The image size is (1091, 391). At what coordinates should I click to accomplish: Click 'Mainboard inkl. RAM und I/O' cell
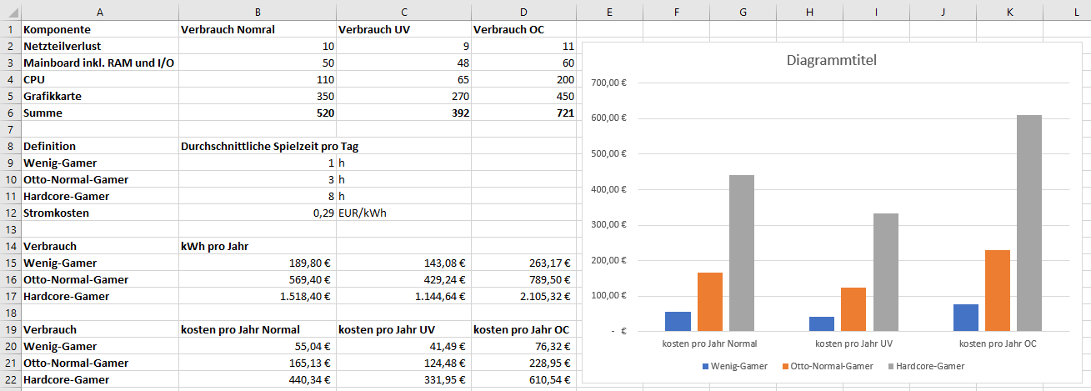coord(100,63)
